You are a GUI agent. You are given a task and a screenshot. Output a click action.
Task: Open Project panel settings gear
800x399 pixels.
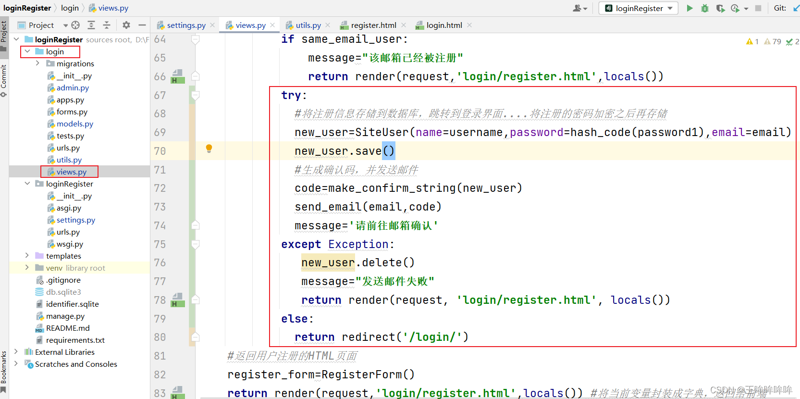(126, 25)
